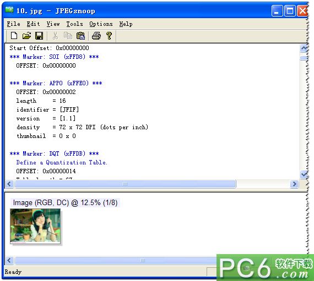
Task: Click the 'Marker: DQT (xFFDB)' line
Action: 55,153
